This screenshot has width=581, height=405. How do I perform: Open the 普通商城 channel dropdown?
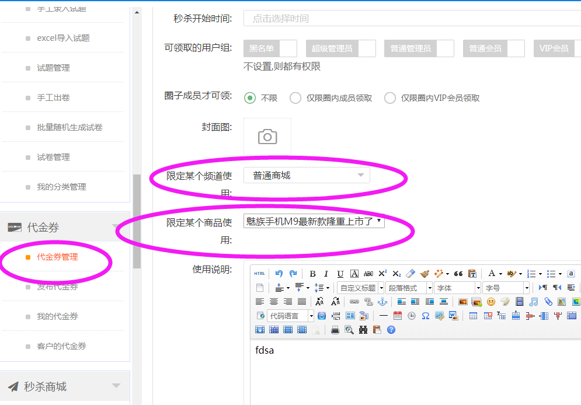(x=307, y=175)
